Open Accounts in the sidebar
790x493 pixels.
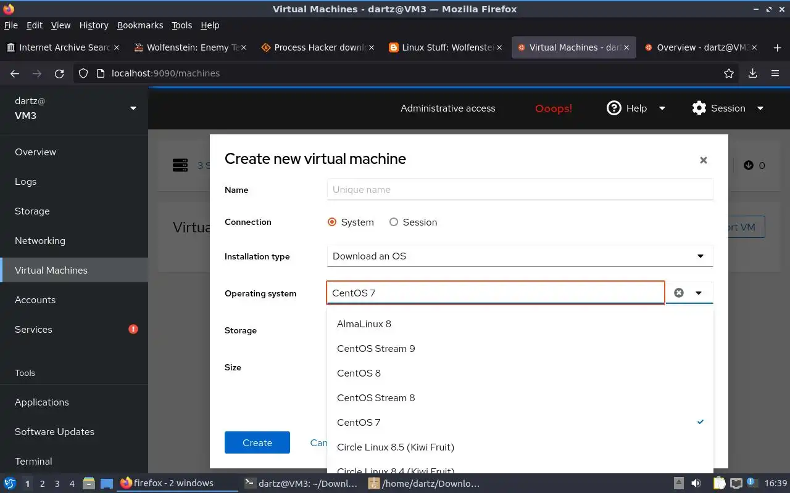click(74, 300)
